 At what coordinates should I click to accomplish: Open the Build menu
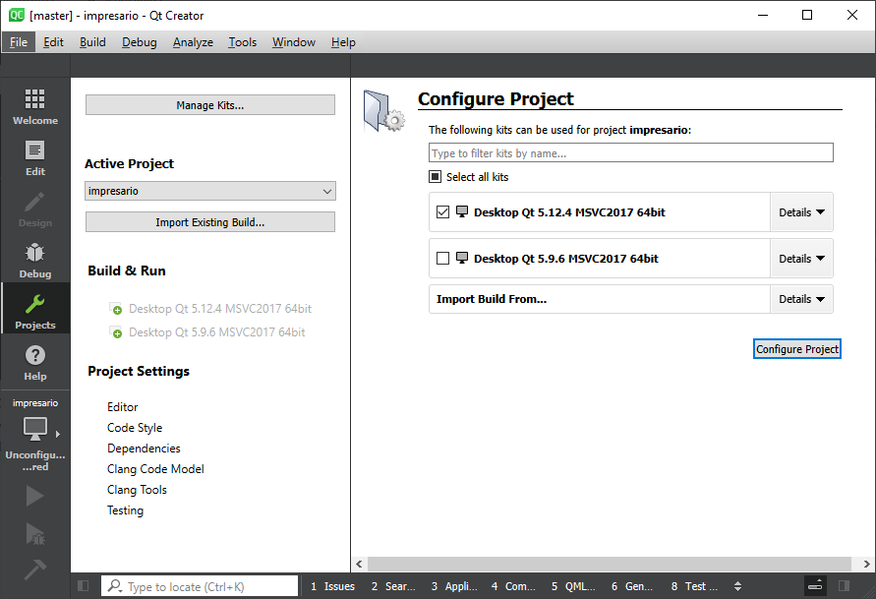coord(92,42)
